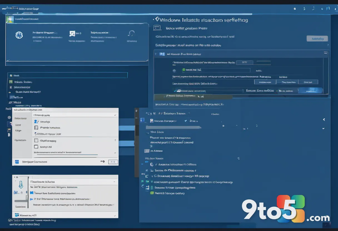The height and width of the screenshot is (231, 338).
Task: Click the white document icon in center list
Action: click(x=152, y=121)
